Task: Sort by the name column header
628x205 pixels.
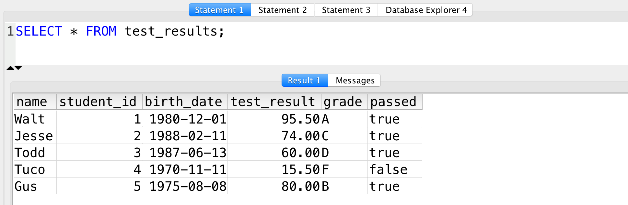Action: 35,102
